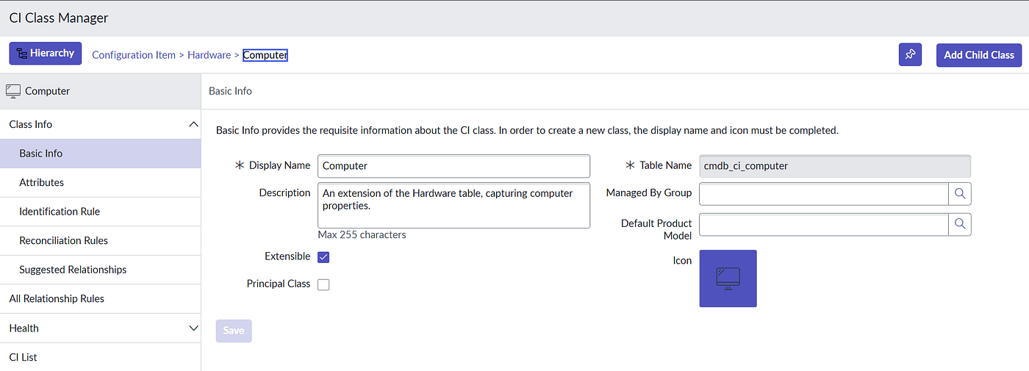The image size is (1029, 371).
Task: Click Add Child Class button
Action: coord(978,54)
